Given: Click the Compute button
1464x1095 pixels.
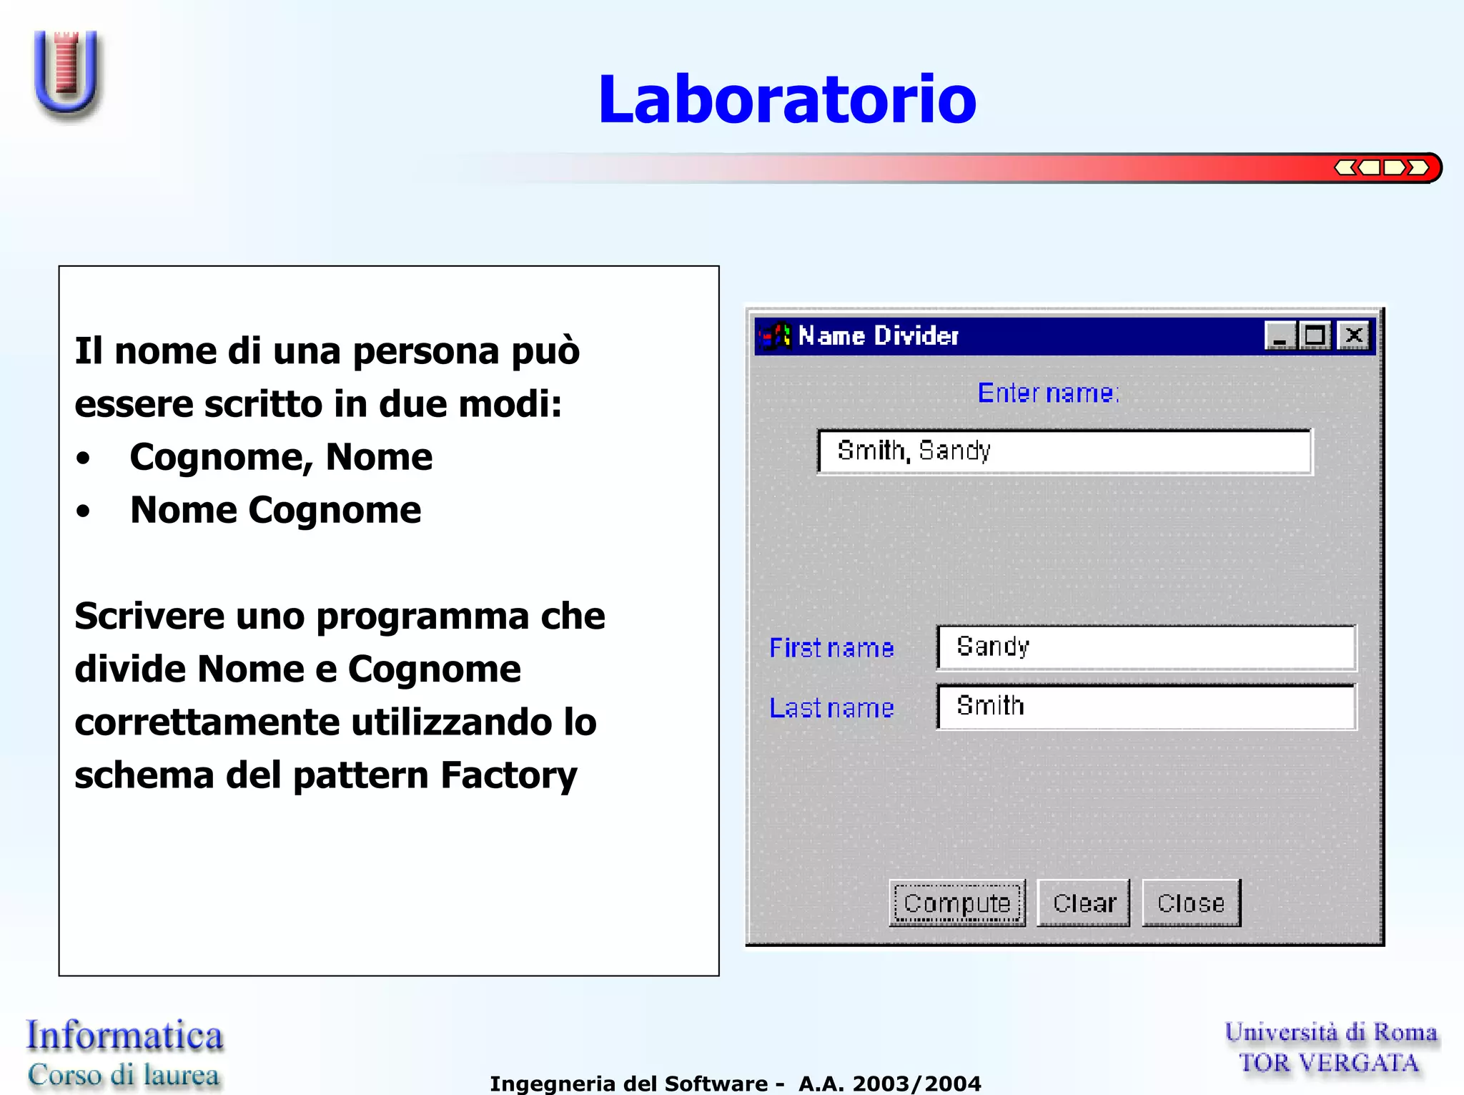Looking at the screenshot, I should [957, 903].
